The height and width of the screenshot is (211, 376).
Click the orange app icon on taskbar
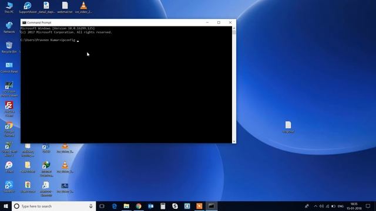(x=199, y=206)
